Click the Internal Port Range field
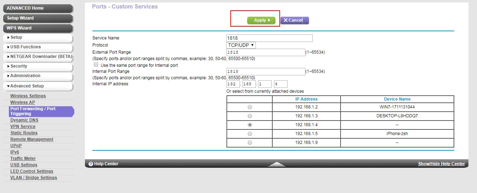Viewport: 477px width, 193px height. (266, 71)
